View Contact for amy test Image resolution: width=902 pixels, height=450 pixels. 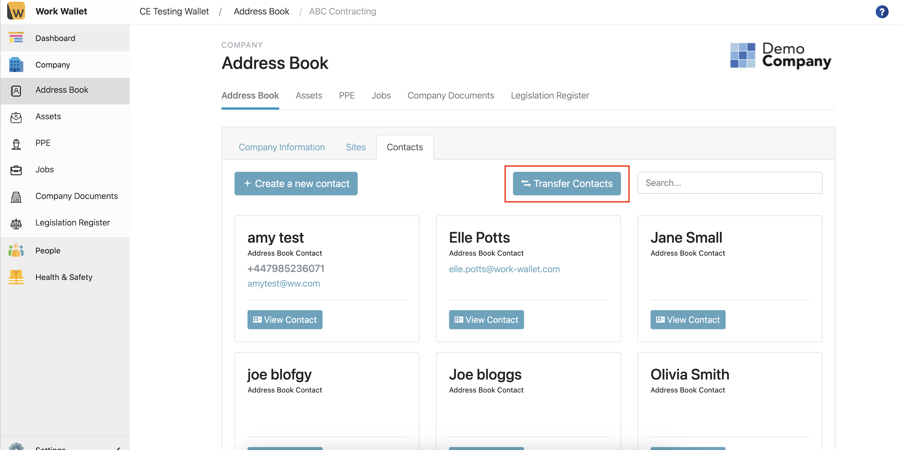tap(285, 320)
